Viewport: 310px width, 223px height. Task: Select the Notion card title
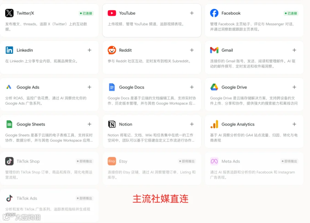[125, 124]
